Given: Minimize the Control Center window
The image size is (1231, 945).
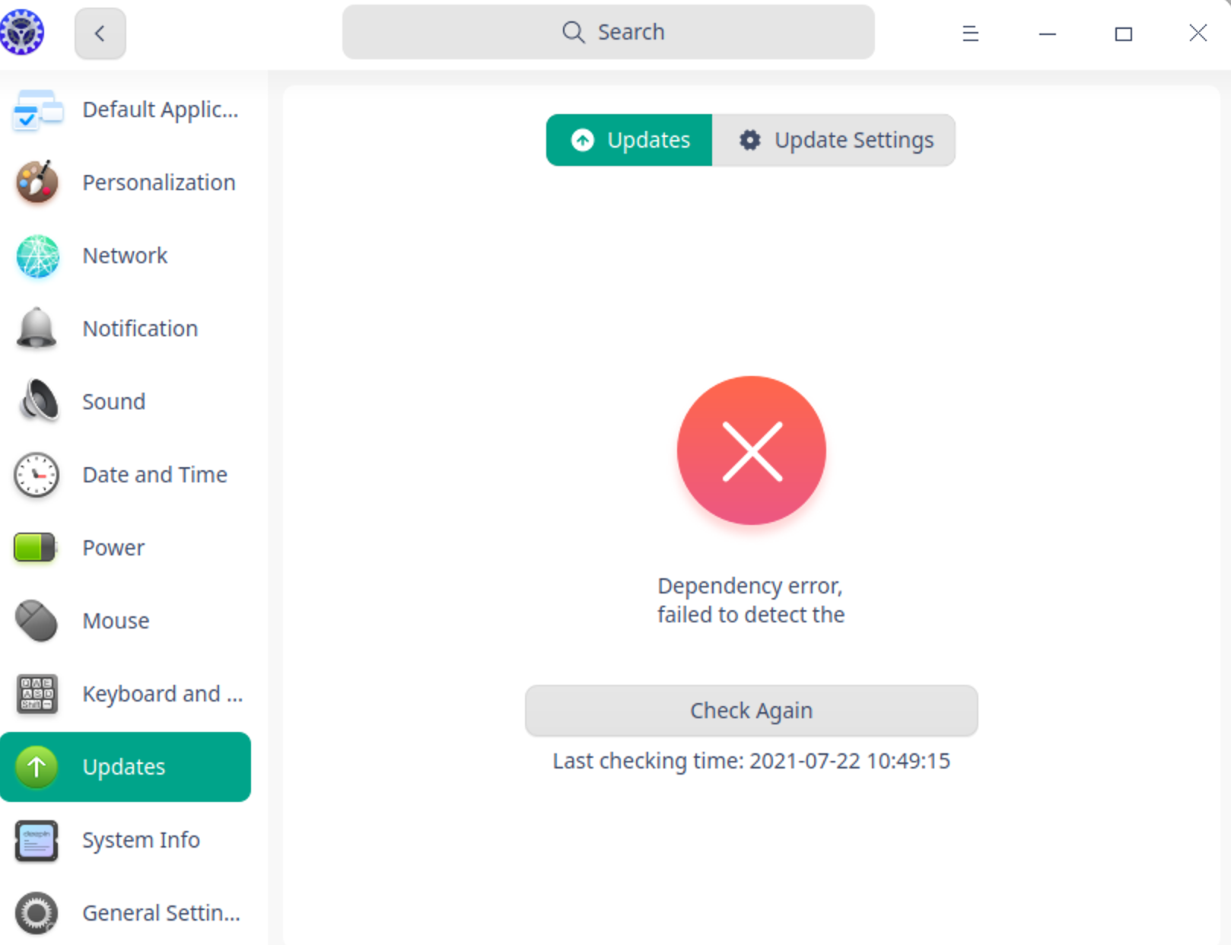Looking at the screenshot, I should (1048, 33).
